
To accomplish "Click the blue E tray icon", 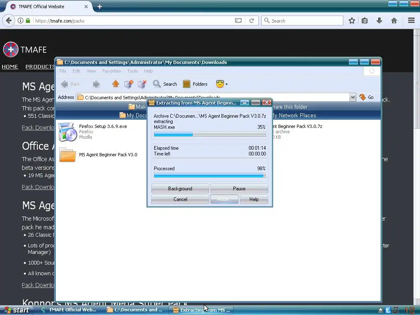I will point(388,310).
